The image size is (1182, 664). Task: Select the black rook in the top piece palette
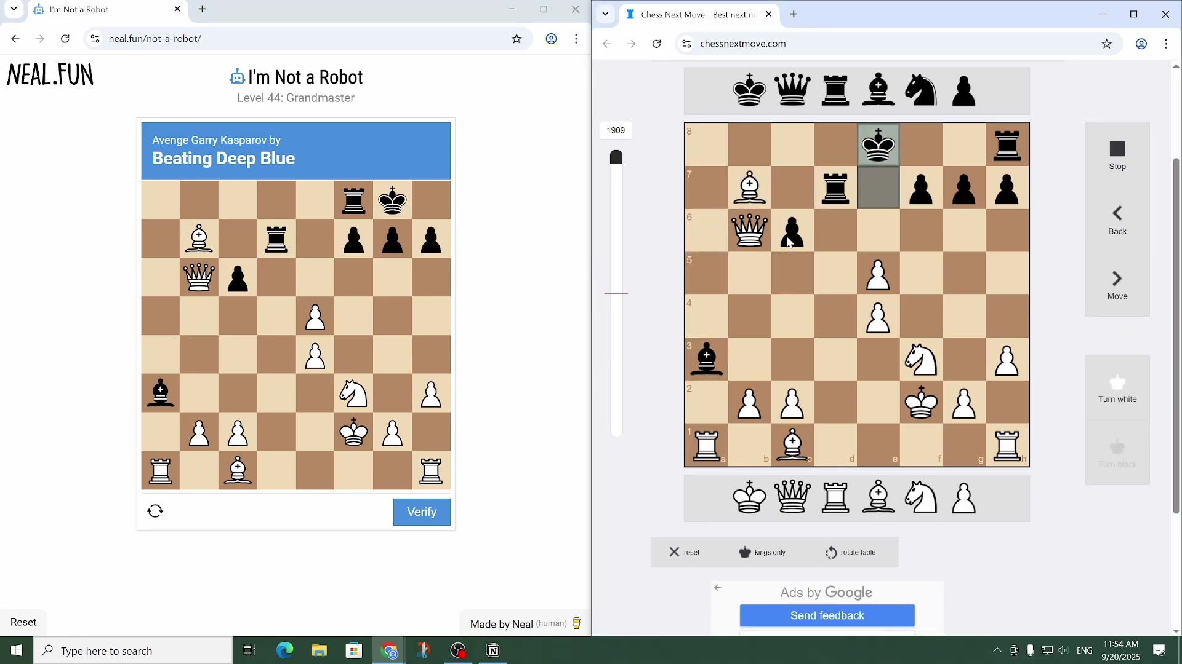(x=835, y=90)
